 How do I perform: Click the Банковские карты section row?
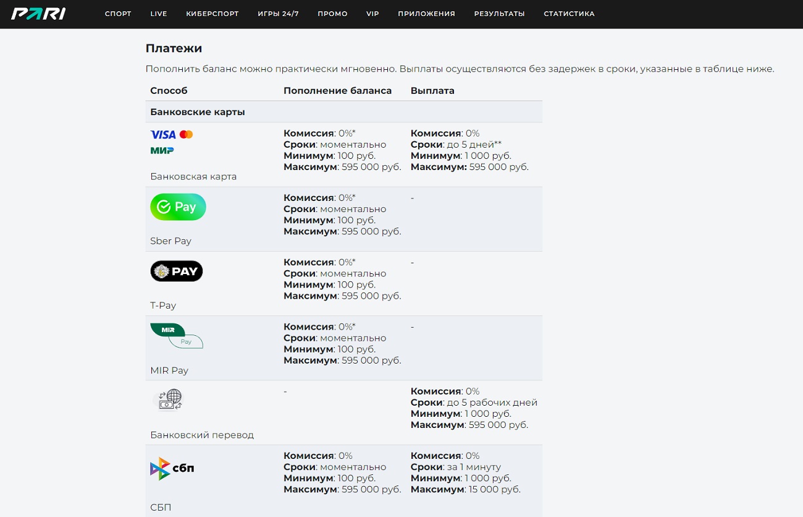point(344,112)
